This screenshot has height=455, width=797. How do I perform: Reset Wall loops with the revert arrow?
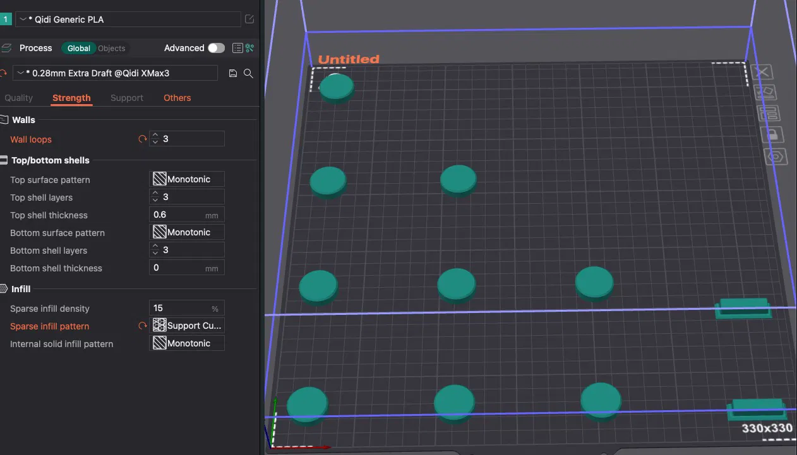tap(143, 139)
